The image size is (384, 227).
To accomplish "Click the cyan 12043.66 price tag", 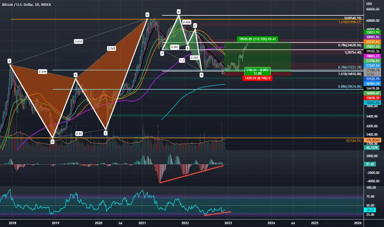I will (x=372, y=103).
